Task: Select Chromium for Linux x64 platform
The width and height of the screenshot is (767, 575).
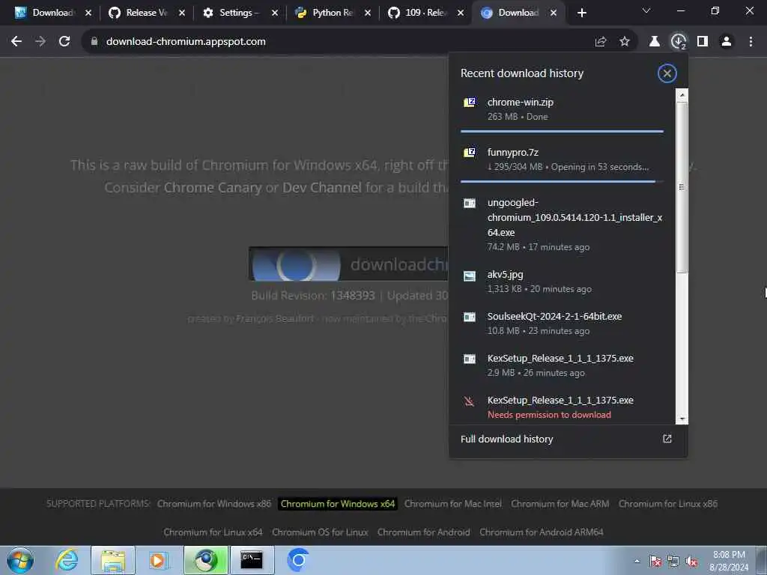Action: (x=213, y=532)
